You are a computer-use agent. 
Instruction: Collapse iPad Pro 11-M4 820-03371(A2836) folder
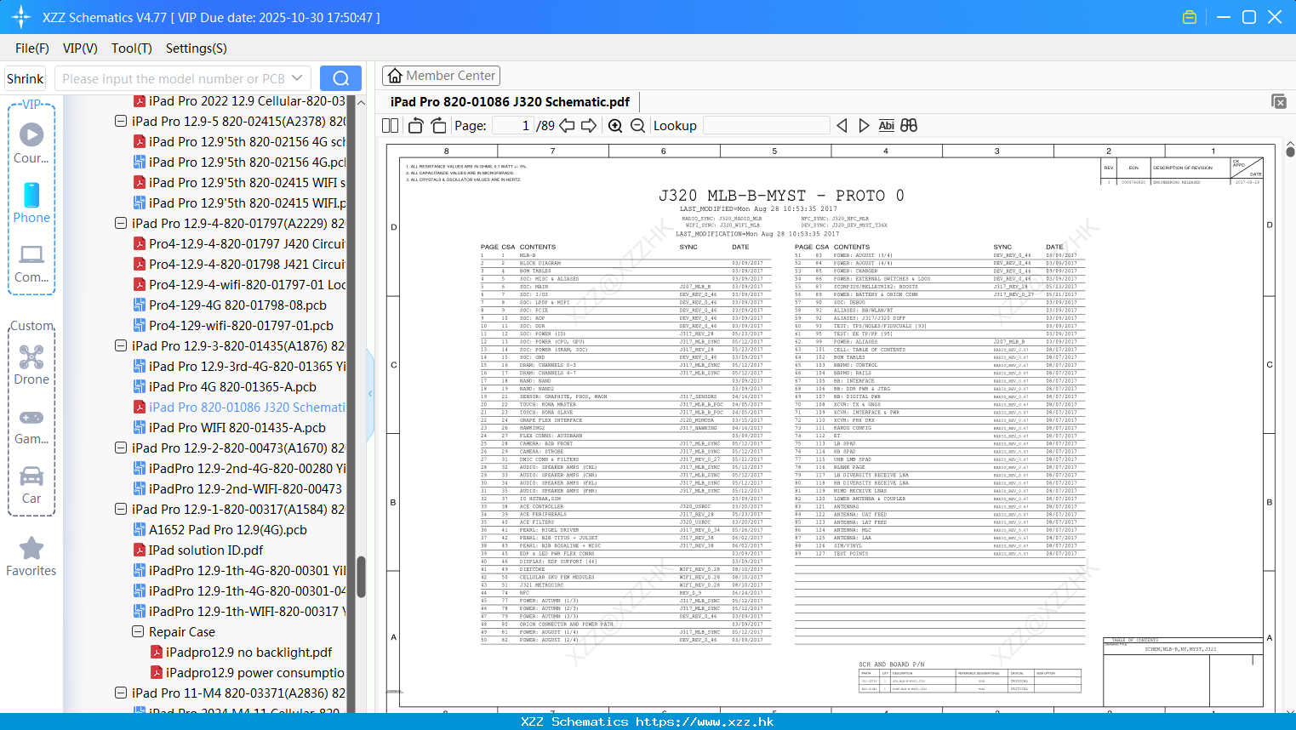[x=121, y=693]
